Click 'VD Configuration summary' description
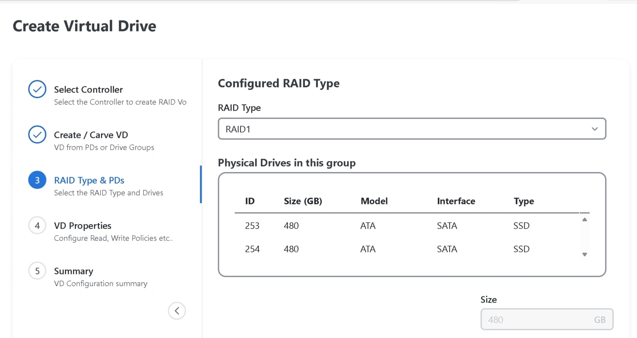The width and height of the screenshot is (637, 338). (101, 284)
